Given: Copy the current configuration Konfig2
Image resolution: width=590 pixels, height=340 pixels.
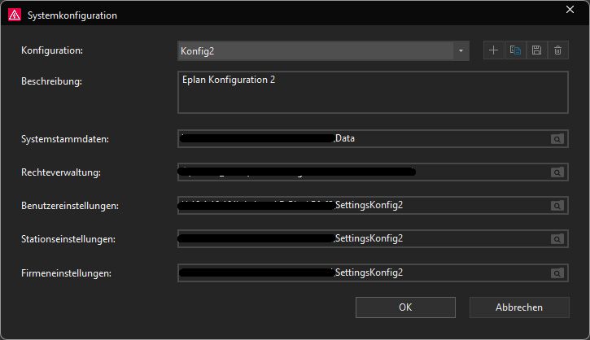Looking at the screenshot, I should click(515, 50).
